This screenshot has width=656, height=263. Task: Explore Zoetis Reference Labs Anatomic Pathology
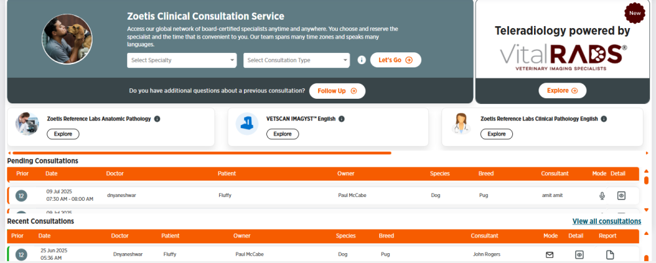[63, 134]
